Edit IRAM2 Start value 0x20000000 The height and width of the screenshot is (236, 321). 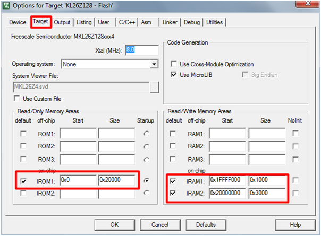[227, 193]
